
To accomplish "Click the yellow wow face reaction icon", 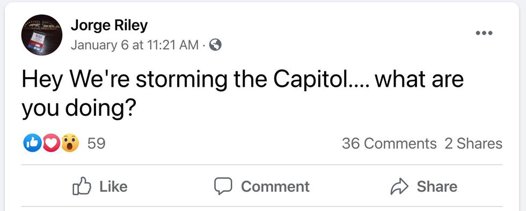I will 70,143.
